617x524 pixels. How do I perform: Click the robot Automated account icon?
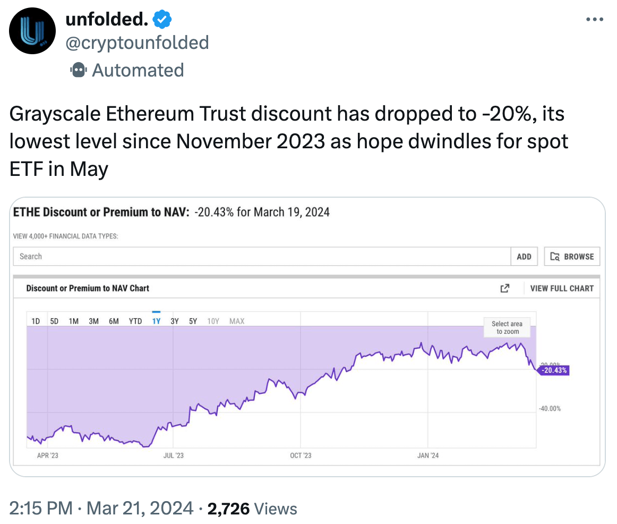click(x=78, y=70)
